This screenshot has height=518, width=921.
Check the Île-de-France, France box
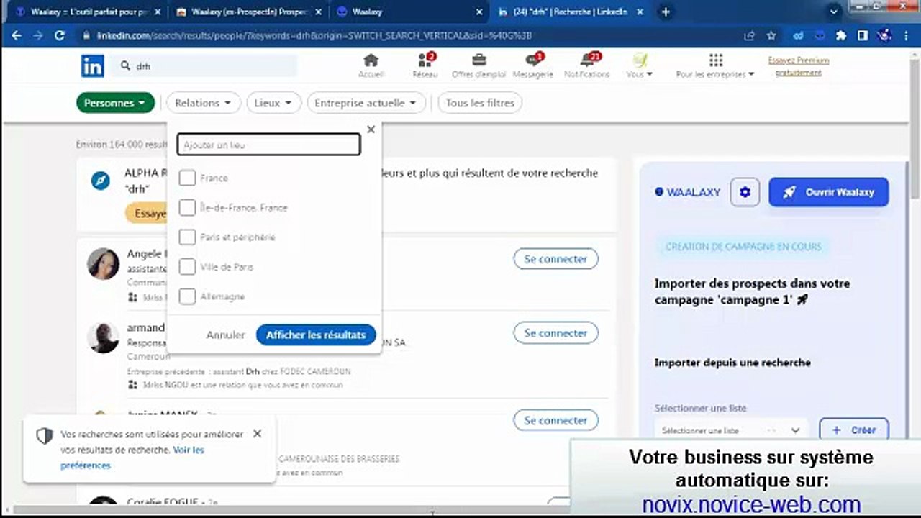(x=187, y=207)
